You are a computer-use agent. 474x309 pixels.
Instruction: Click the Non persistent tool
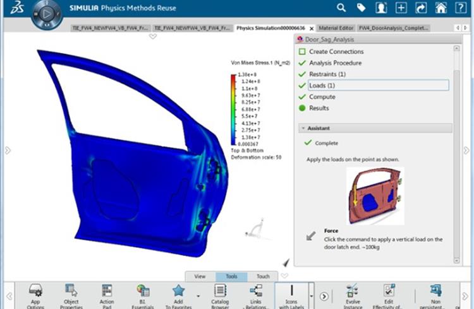pyautogui.click(x=435, y=296)
